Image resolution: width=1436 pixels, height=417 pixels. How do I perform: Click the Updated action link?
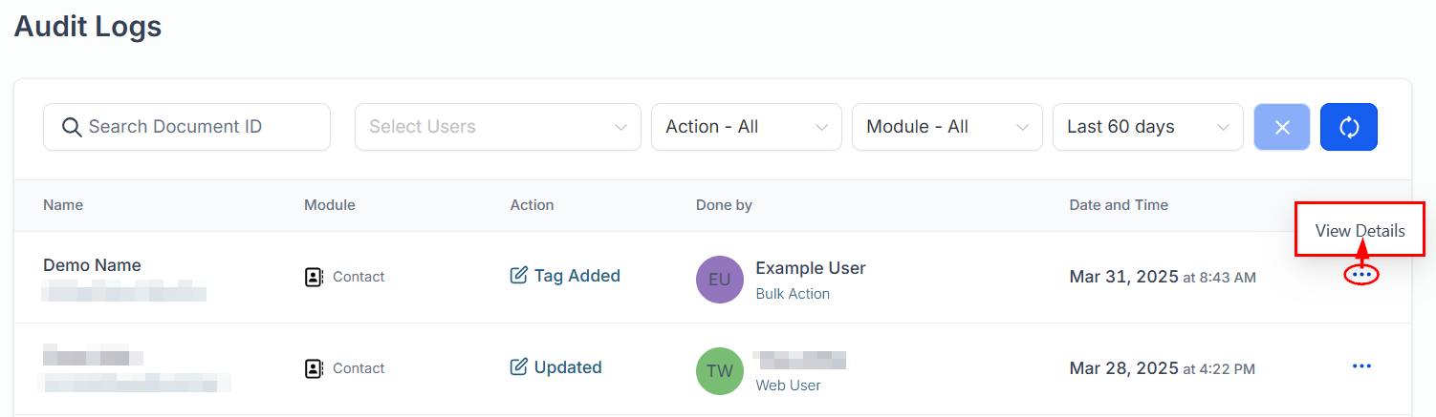click(568, 367)
